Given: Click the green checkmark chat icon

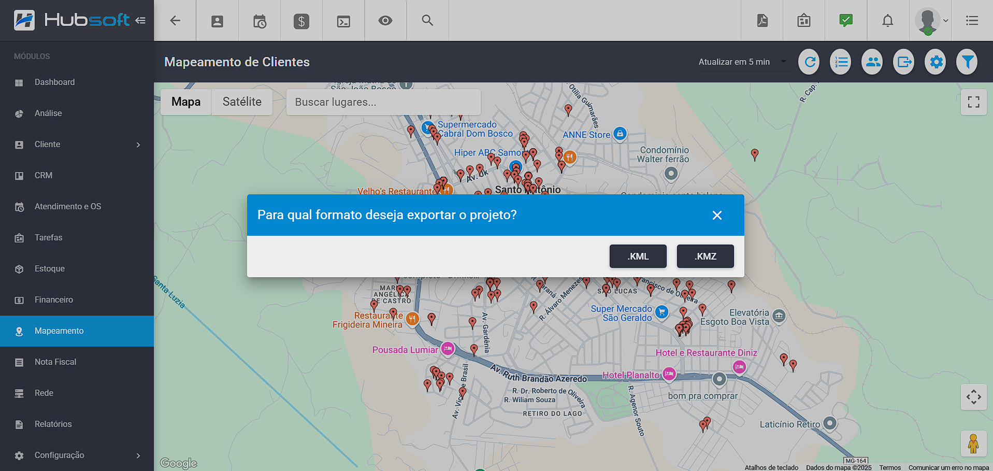Looking at the screenshot, I should (x=846, y=21).
